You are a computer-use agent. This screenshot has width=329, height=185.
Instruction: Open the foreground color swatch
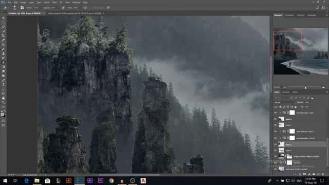click(2, 114)
